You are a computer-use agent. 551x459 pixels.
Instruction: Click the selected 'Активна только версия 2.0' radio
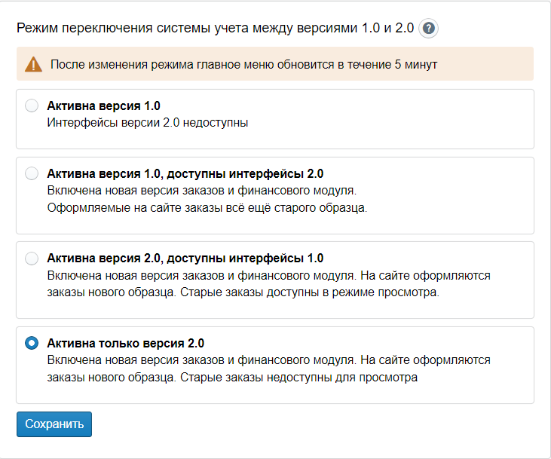[x=32, y=343]
